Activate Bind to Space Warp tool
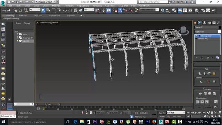 [x=26, y=10]
